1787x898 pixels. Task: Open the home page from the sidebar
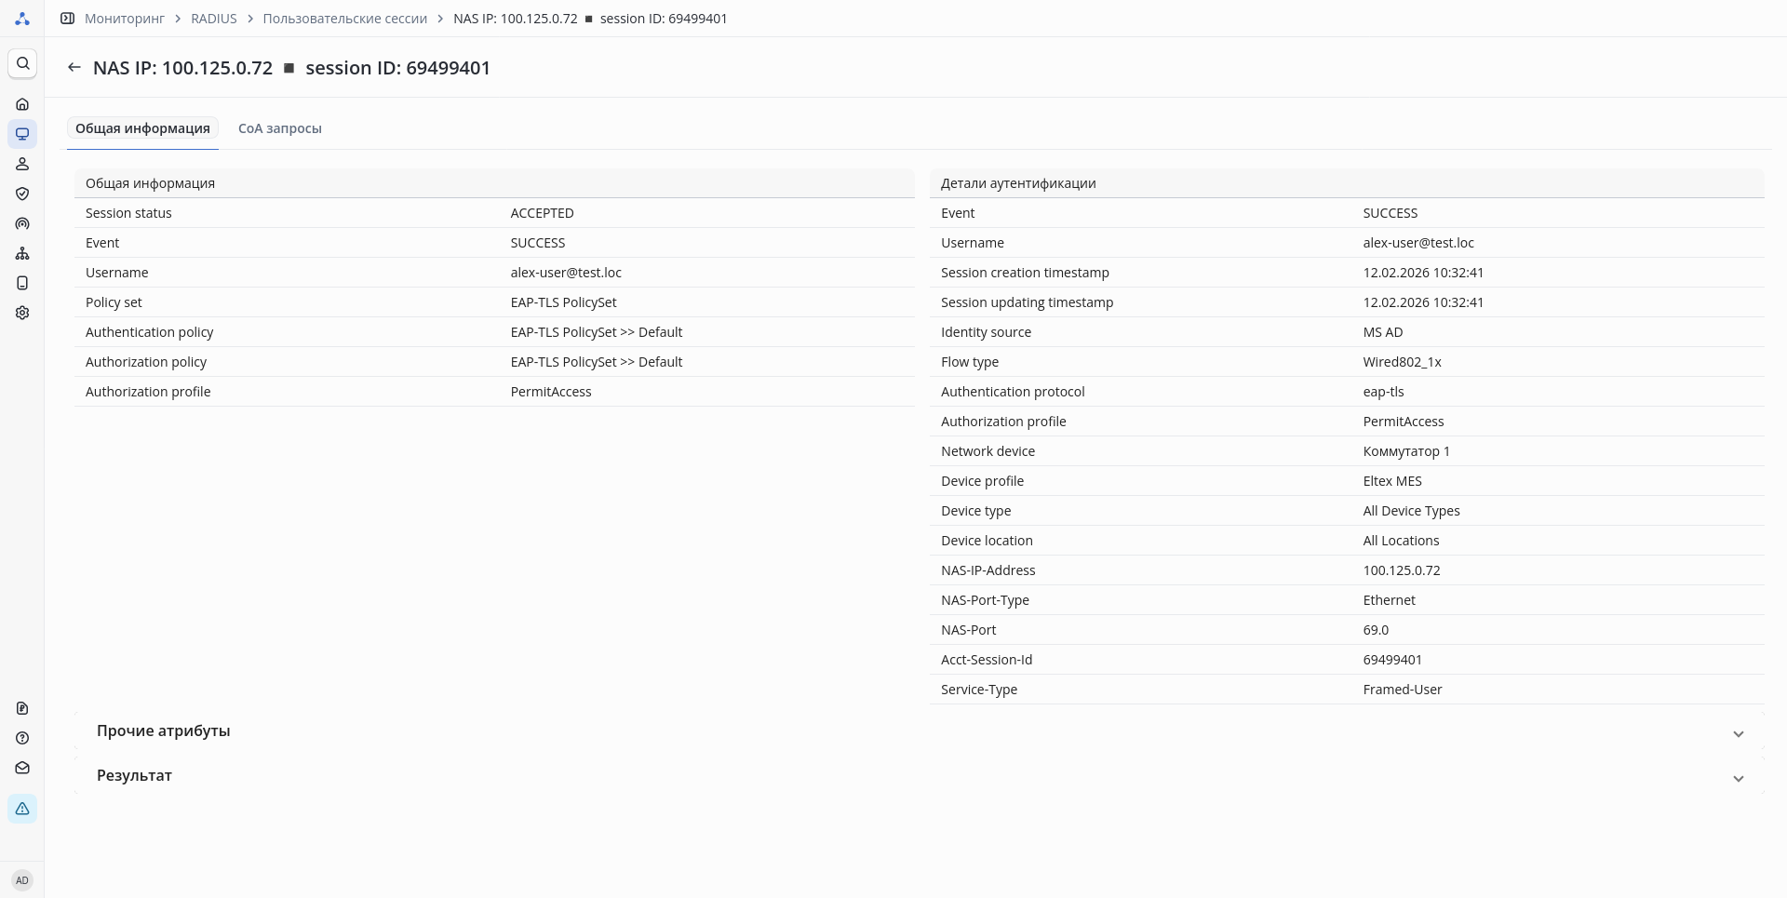tap(22, 104)
